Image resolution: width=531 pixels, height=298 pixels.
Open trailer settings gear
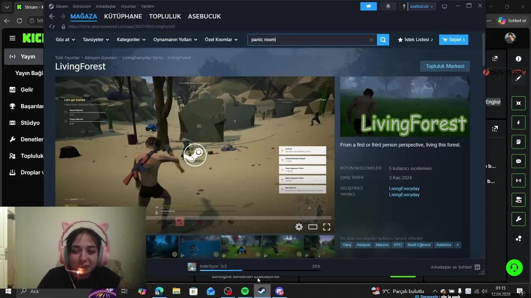pyautogui.click(x=299, y=227)
